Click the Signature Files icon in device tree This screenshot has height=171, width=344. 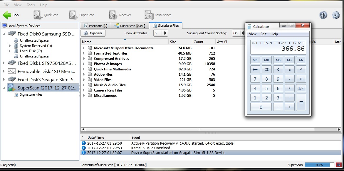[x=16, y=94]
